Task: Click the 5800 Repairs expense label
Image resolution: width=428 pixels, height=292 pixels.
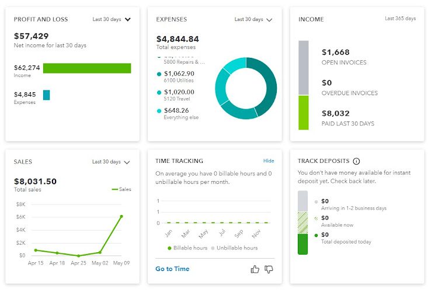Action: click(184, 62)
